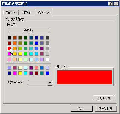The width and height of the screenshot is (120, 114).
Task: Pick the dark gray swatch at top right
Action: 47,38
